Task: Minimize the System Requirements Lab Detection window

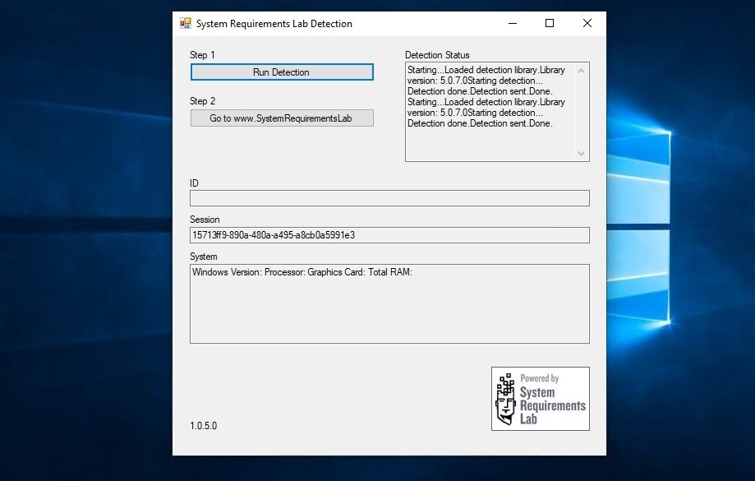Action: click(513, 23)
